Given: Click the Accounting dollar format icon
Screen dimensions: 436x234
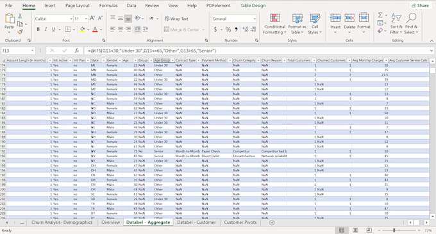Looking at the screenshot, I should click(x=215, y=29).
